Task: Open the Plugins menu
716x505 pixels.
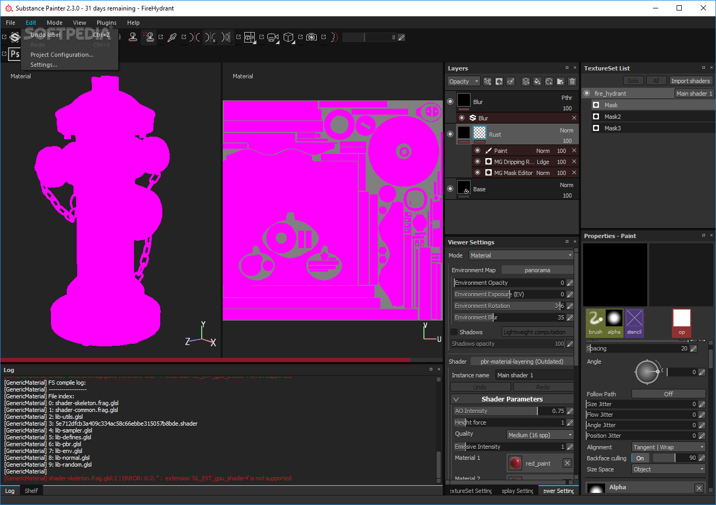Action: coord(107,23)
